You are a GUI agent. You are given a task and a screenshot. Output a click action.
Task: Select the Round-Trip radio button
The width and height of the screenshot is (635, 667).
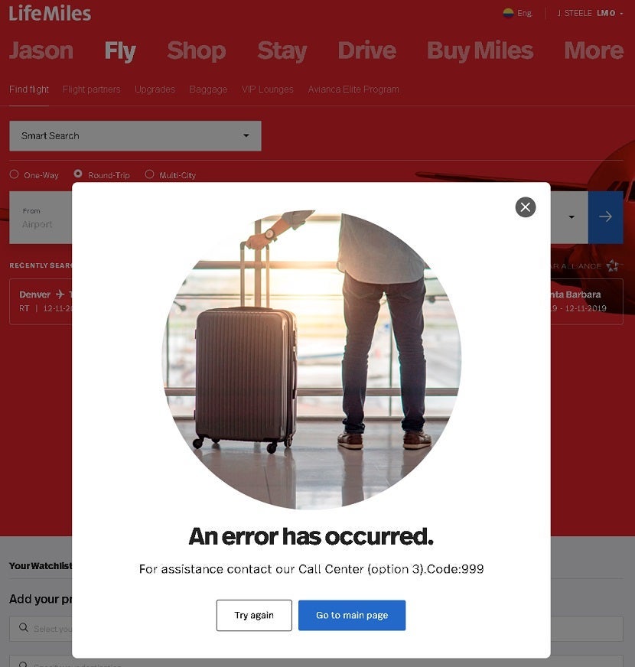78,174
